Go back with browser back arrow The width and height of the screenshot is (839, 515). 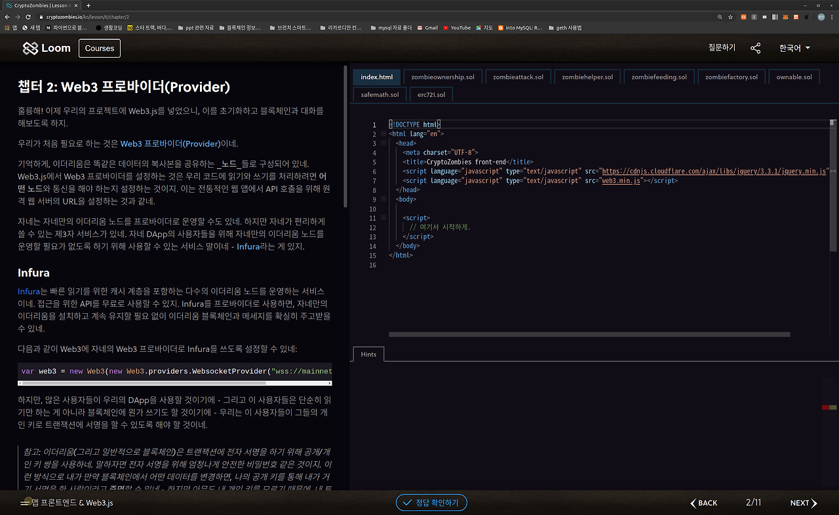(x=7, y=16)
